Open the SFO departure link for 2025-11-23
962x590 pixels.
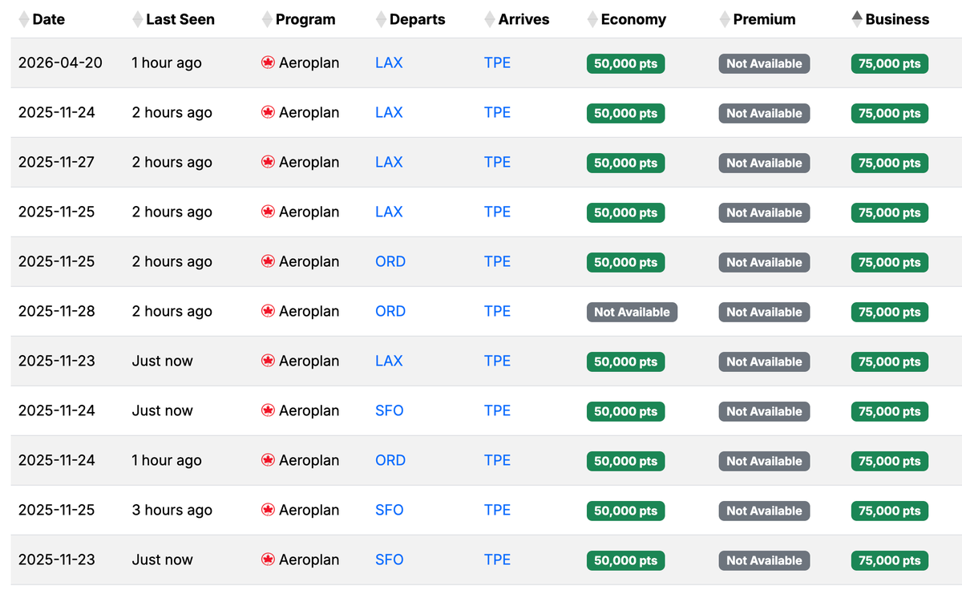[x=389, y=560]
